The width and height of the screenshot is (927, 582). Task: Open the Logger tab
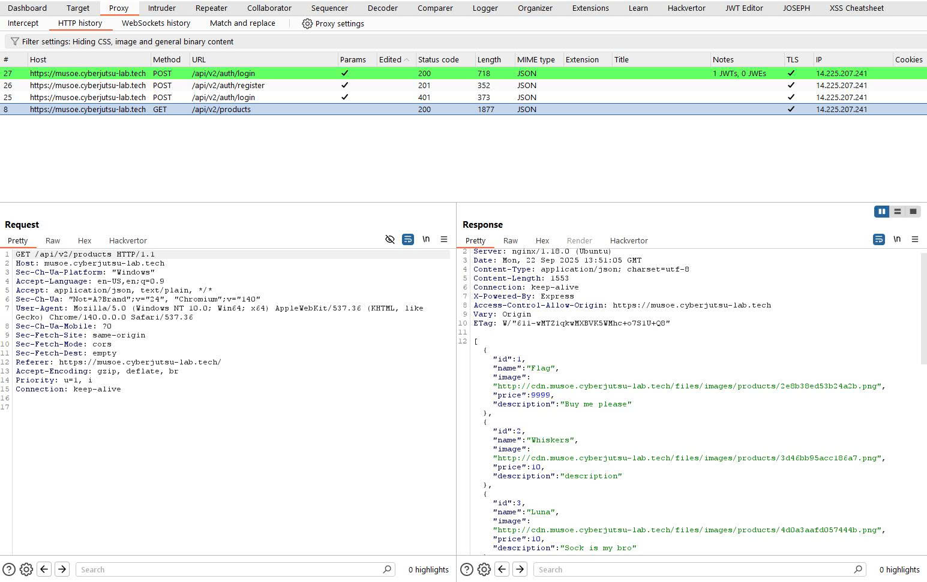[x=485, y=8]
